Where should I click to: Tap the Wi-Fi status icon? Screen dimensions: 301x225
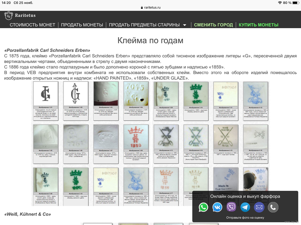pyautogui.click(x=280, y=3)
